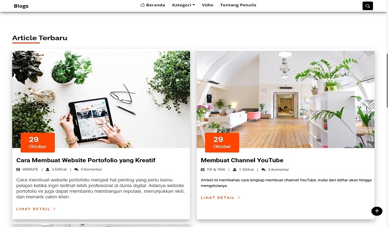This screenshot has width=388, height=227.
Task: Open article Cara Membuat Website Portofolio yang Kreatif
Action: pos(86,160)
